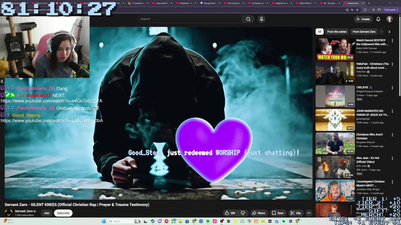
Task: Open Windows Start menu
Action: [104, 221]
